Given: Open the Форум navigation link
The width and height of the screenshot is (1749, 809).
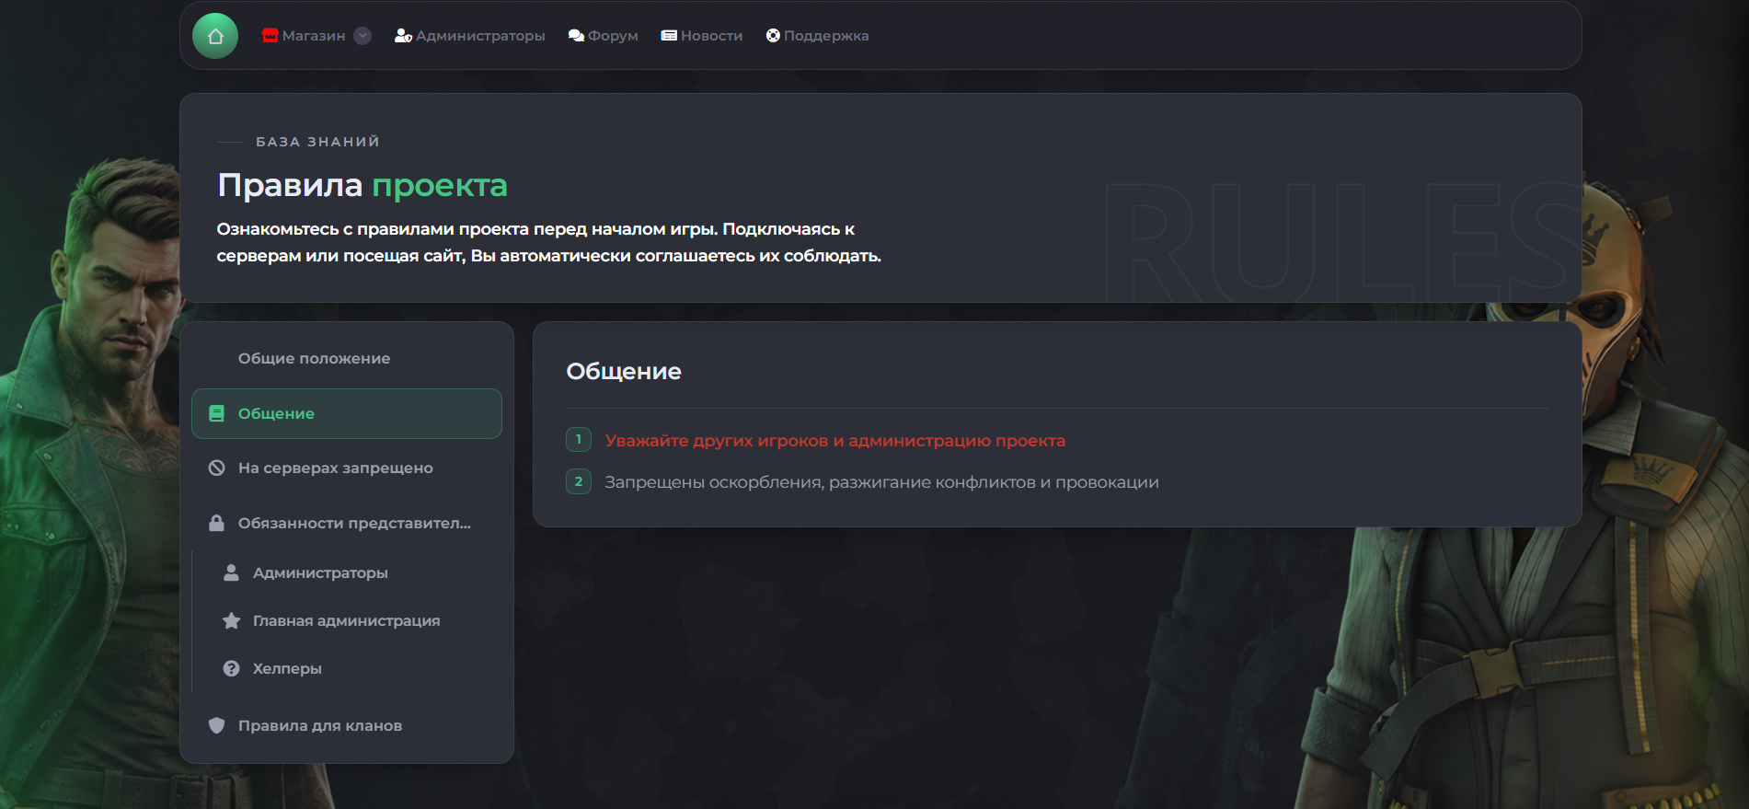Looking at the screenshot, I should click(x=604, y=36).
